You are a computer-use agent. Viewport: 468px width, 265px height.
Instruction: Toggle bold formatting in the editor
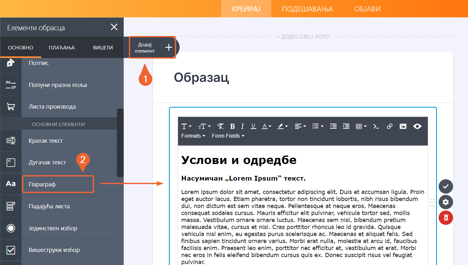(232, 126)
